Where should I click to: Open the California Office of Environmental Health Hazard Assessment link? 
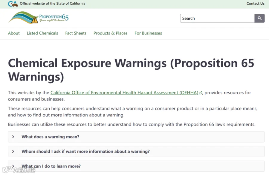tap(124, 93)
